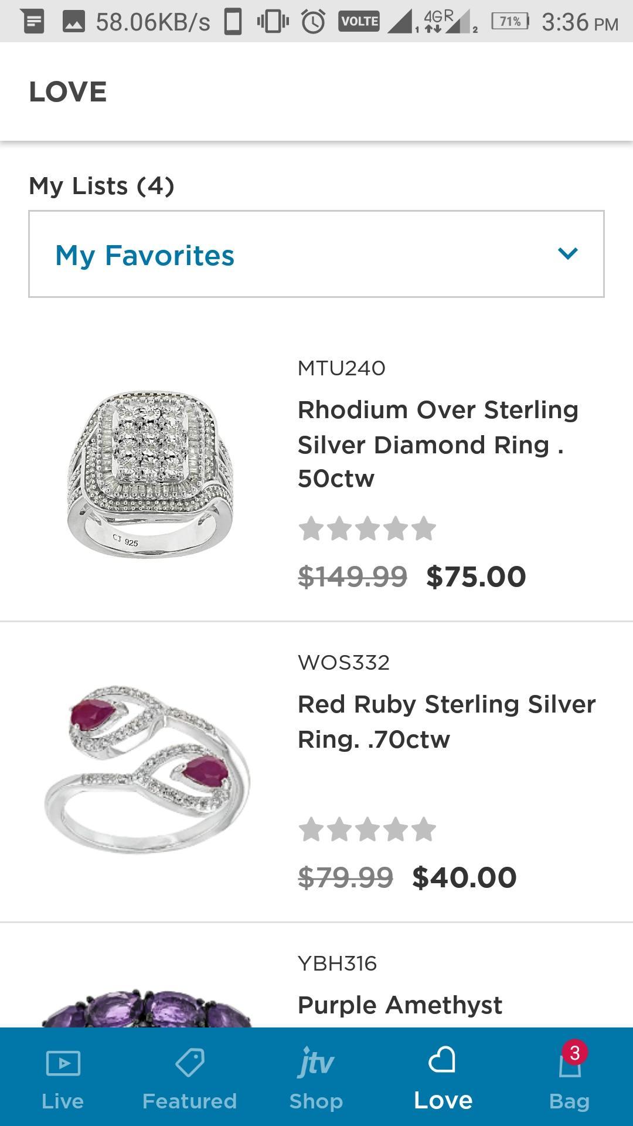The image size is (633, 1126).
Task: Open the Live tab play icon
Action: coord(63,1063)
